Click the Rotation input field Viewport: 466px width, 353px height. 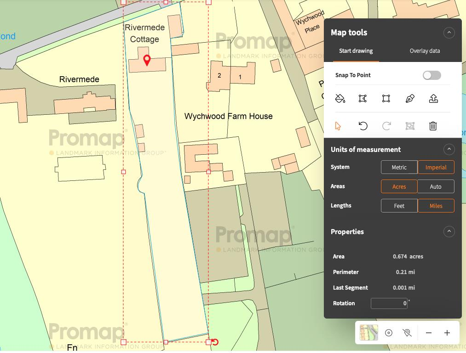pos(389,303)
